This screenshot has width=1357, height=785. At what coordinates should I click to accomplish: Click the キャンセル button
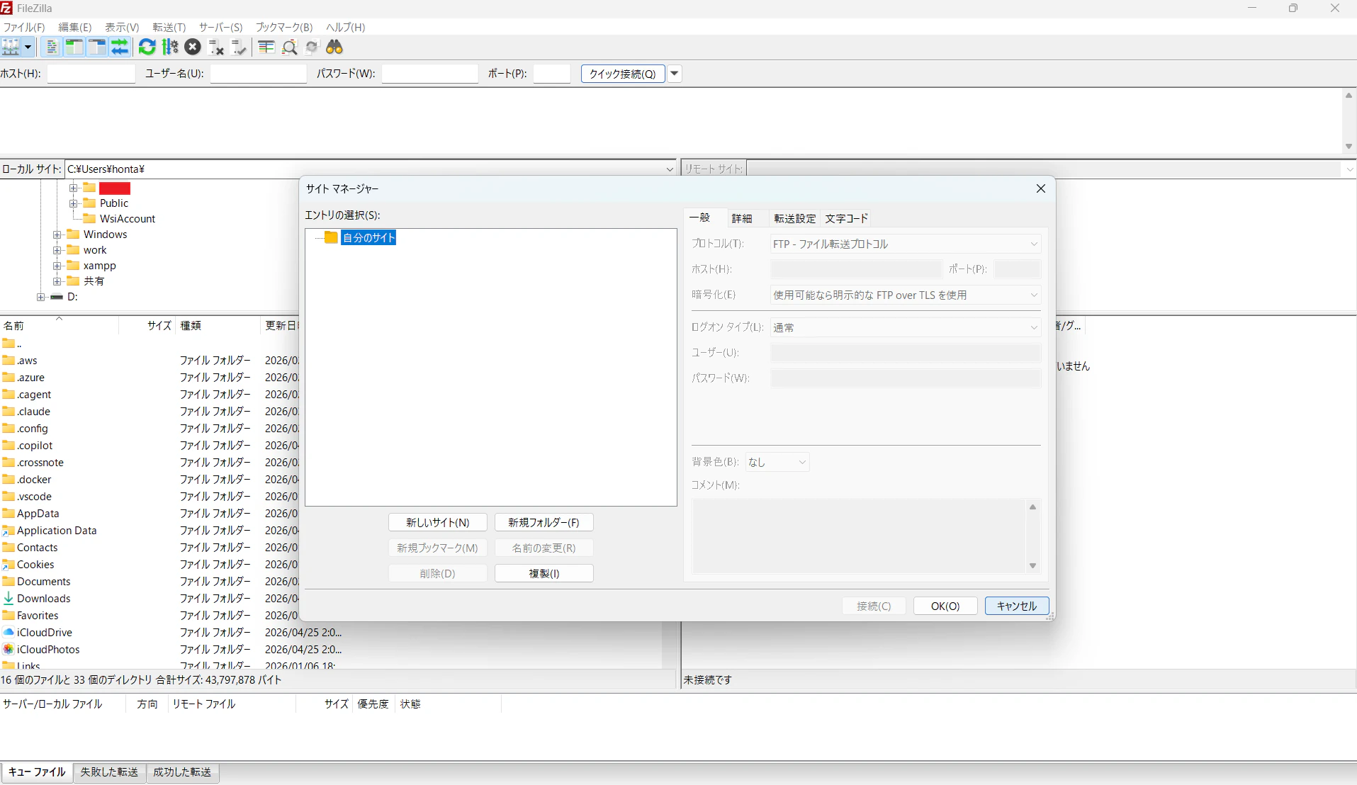1017,606
